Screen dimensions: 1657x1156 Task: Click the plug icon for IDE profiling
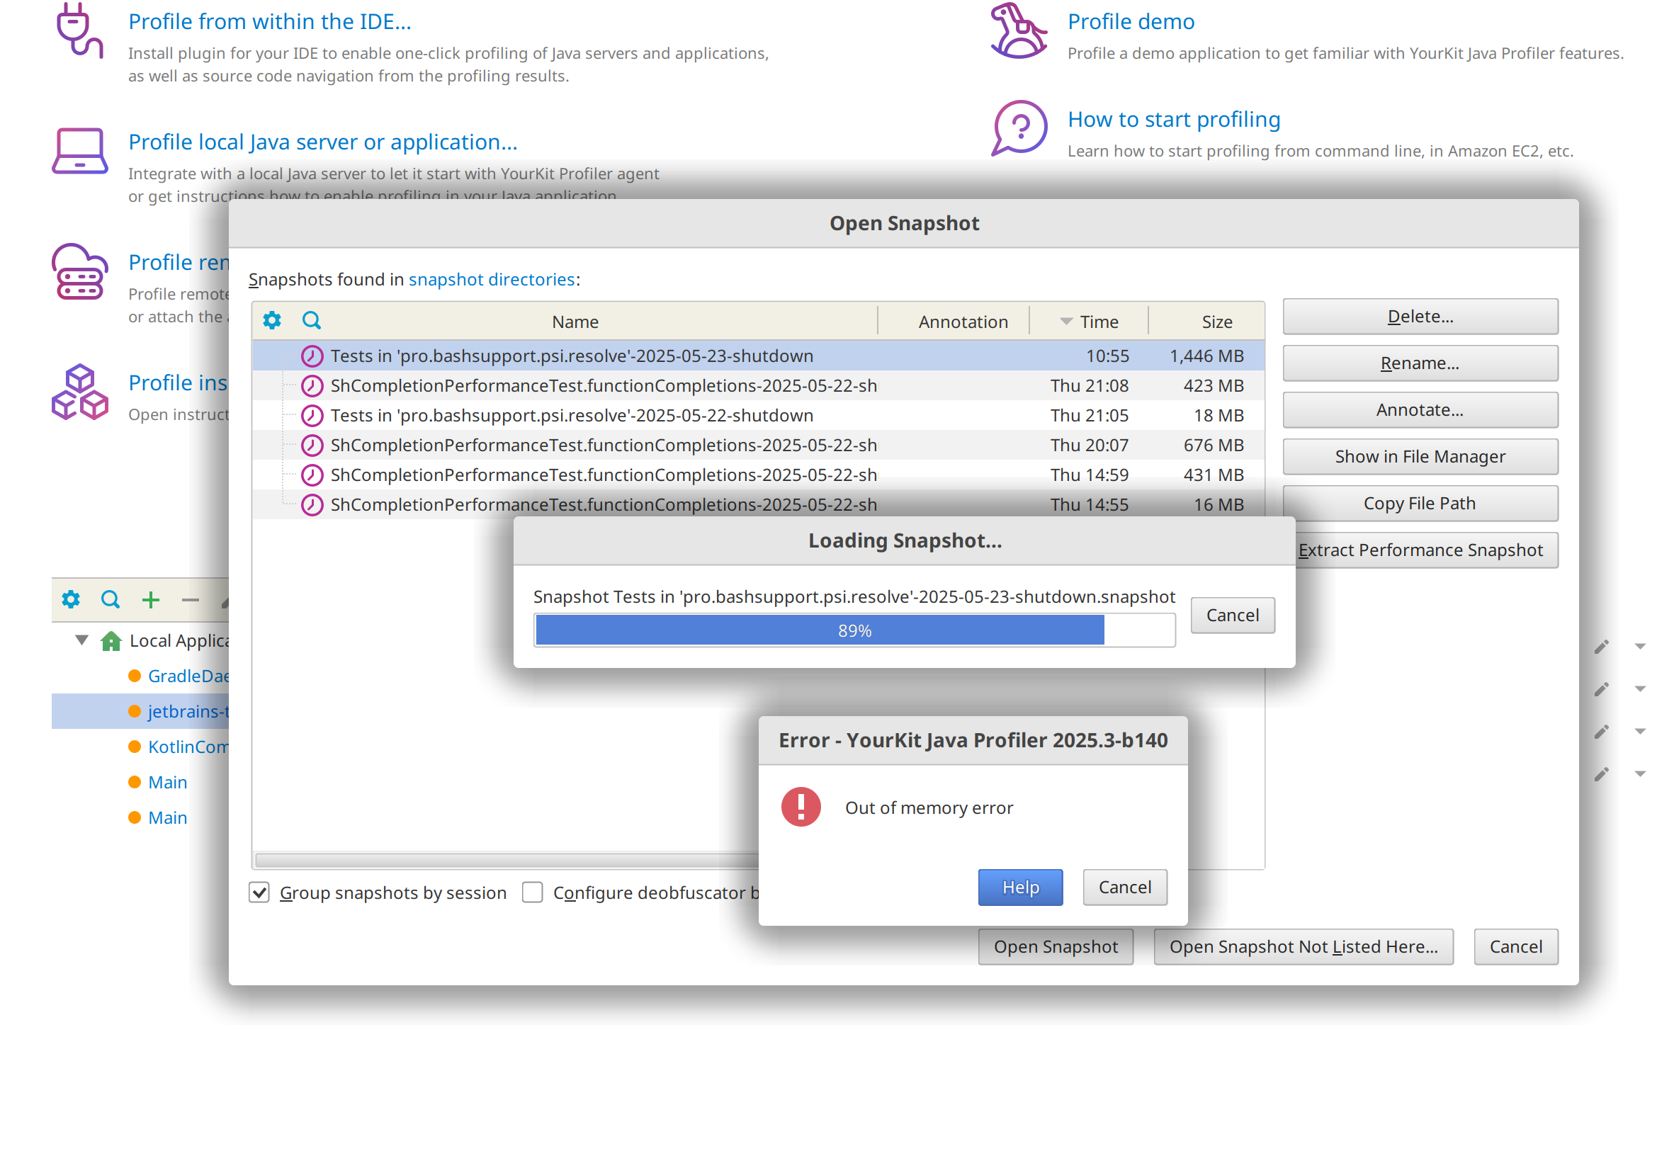(79, 30)
